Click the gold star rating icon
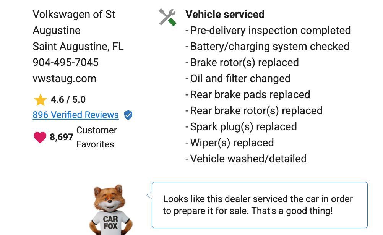The width and height of the screenshot is (383, 235). [39, 99]
